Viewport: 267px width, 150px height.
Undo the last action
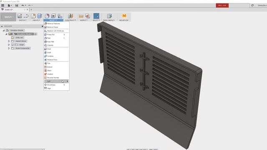(x=23, y=5)
